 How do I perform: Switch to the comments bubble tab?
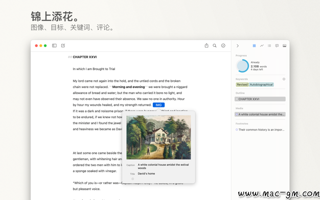(277, 46)
